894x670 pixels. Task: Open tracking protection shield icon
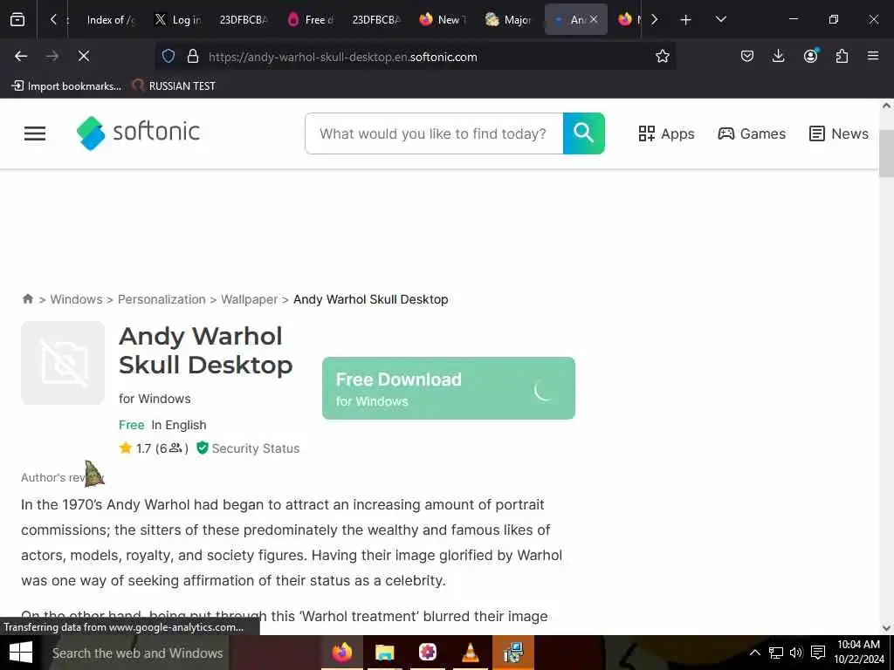coord(168,56)
